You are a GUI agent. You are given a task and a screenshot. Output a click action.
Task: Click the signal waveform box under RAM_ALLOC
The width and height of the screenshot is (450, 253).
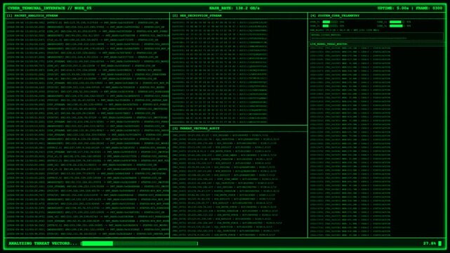tap(376, 37)
